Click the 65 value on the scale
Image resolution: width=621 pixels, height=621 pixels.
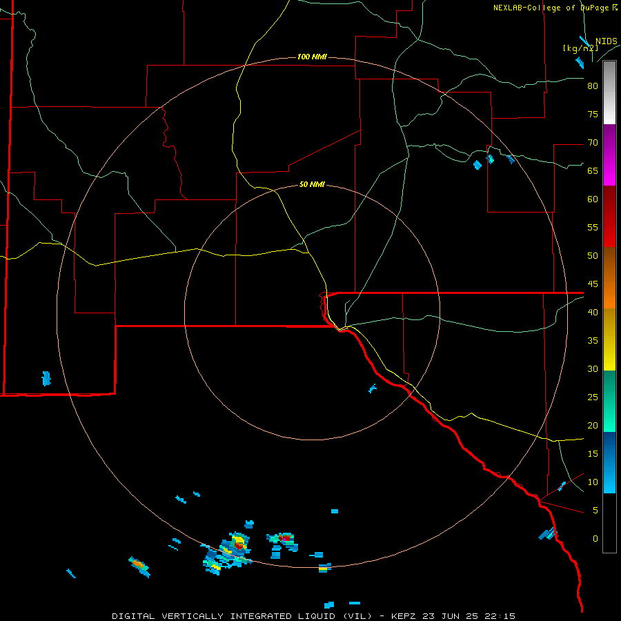(x=593, y=170)
